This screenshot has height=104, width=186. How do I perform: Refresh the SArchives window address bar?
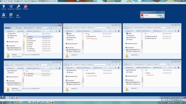[109, 64]
